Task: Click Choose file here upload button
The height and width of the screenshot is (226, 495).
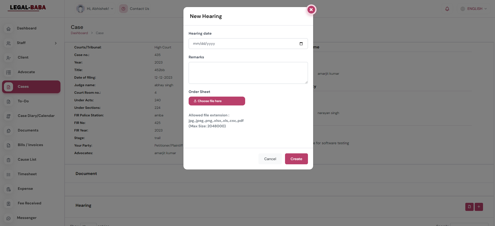Action: pos(216,101)
